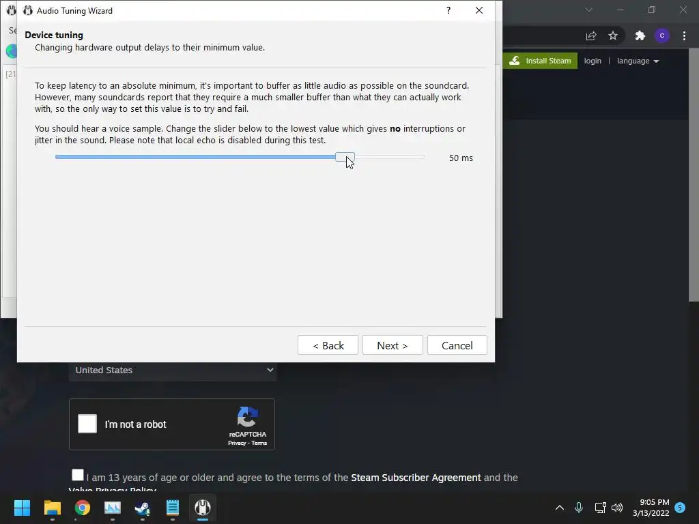Close the Audio Tuning Wizard dialog
Screen dimensions: 699x524
coord(479,10)
